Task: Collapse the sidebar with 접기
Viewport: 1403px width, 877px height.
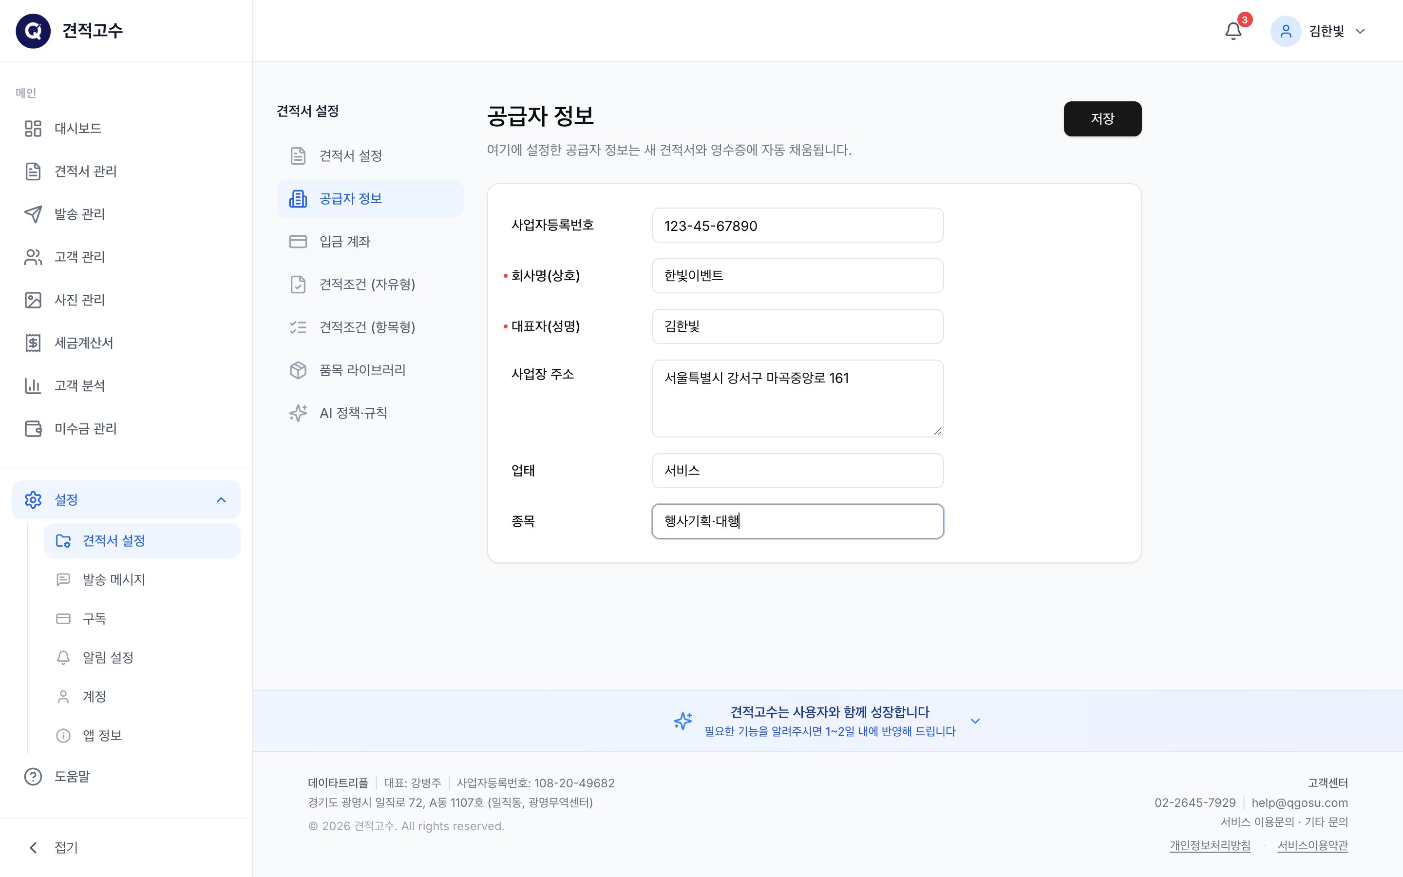Action: coord(126,847)
